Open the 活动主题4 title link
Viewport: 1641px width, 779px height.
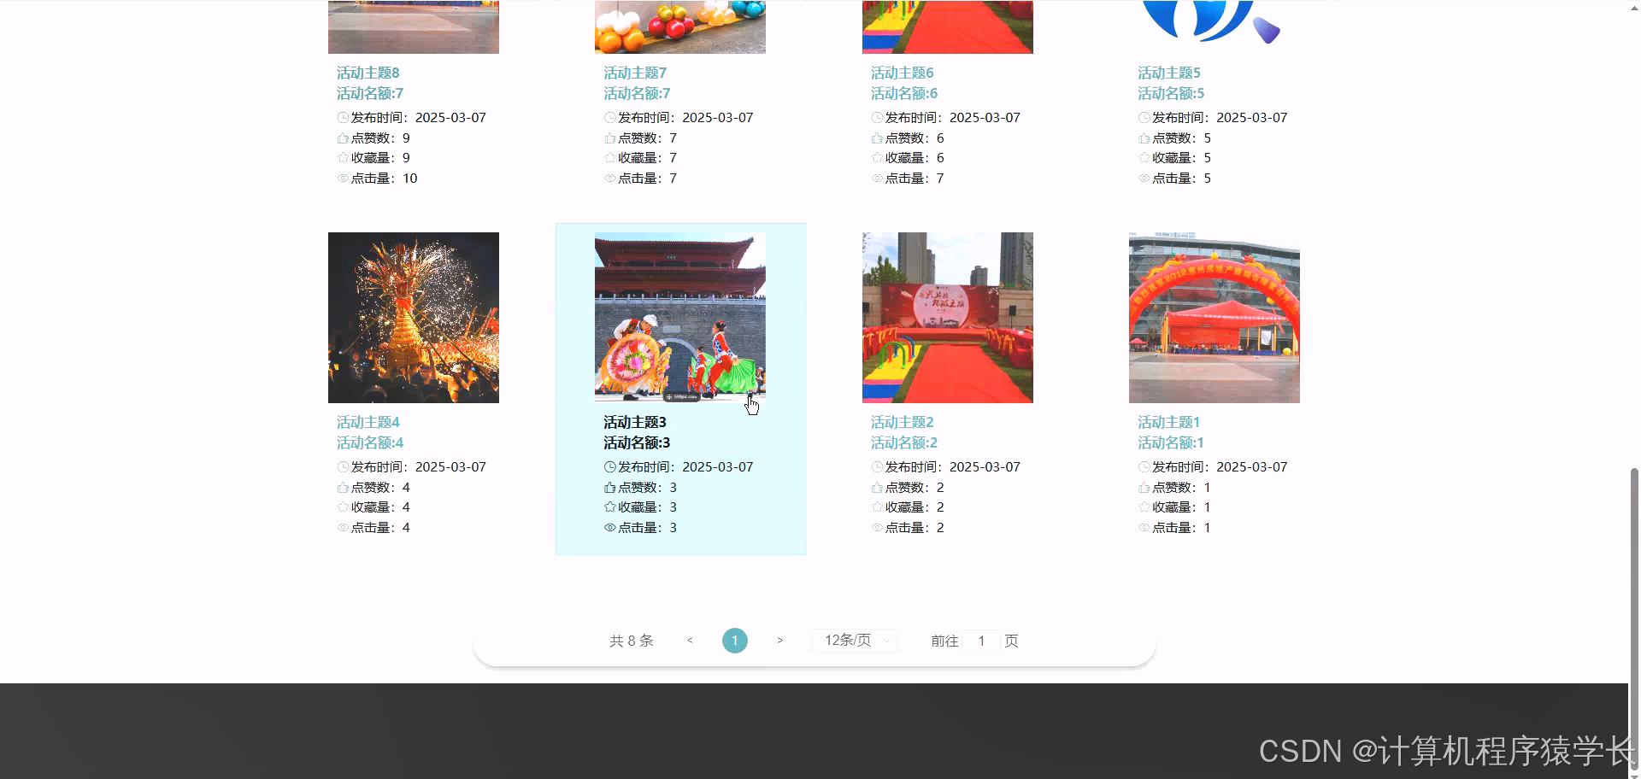pos(368,422)
